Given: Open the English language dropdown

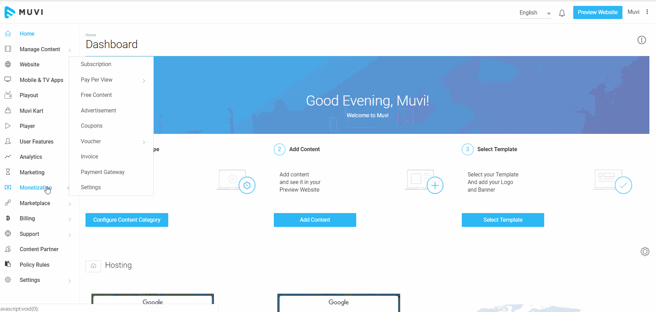Looking at the screenshot, I should click(x=535, y=13).
